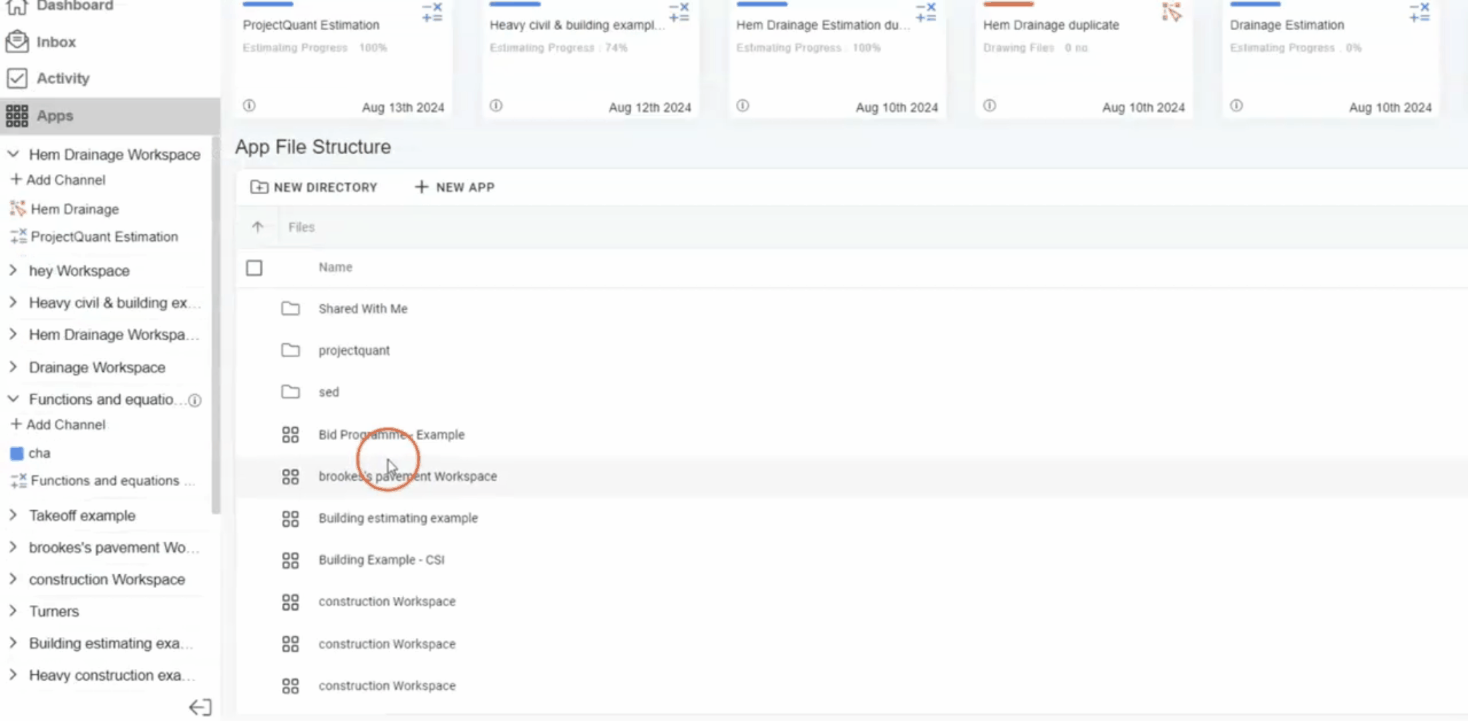
Task: Click the Inbox envelope icon
Action: [17, 41]
